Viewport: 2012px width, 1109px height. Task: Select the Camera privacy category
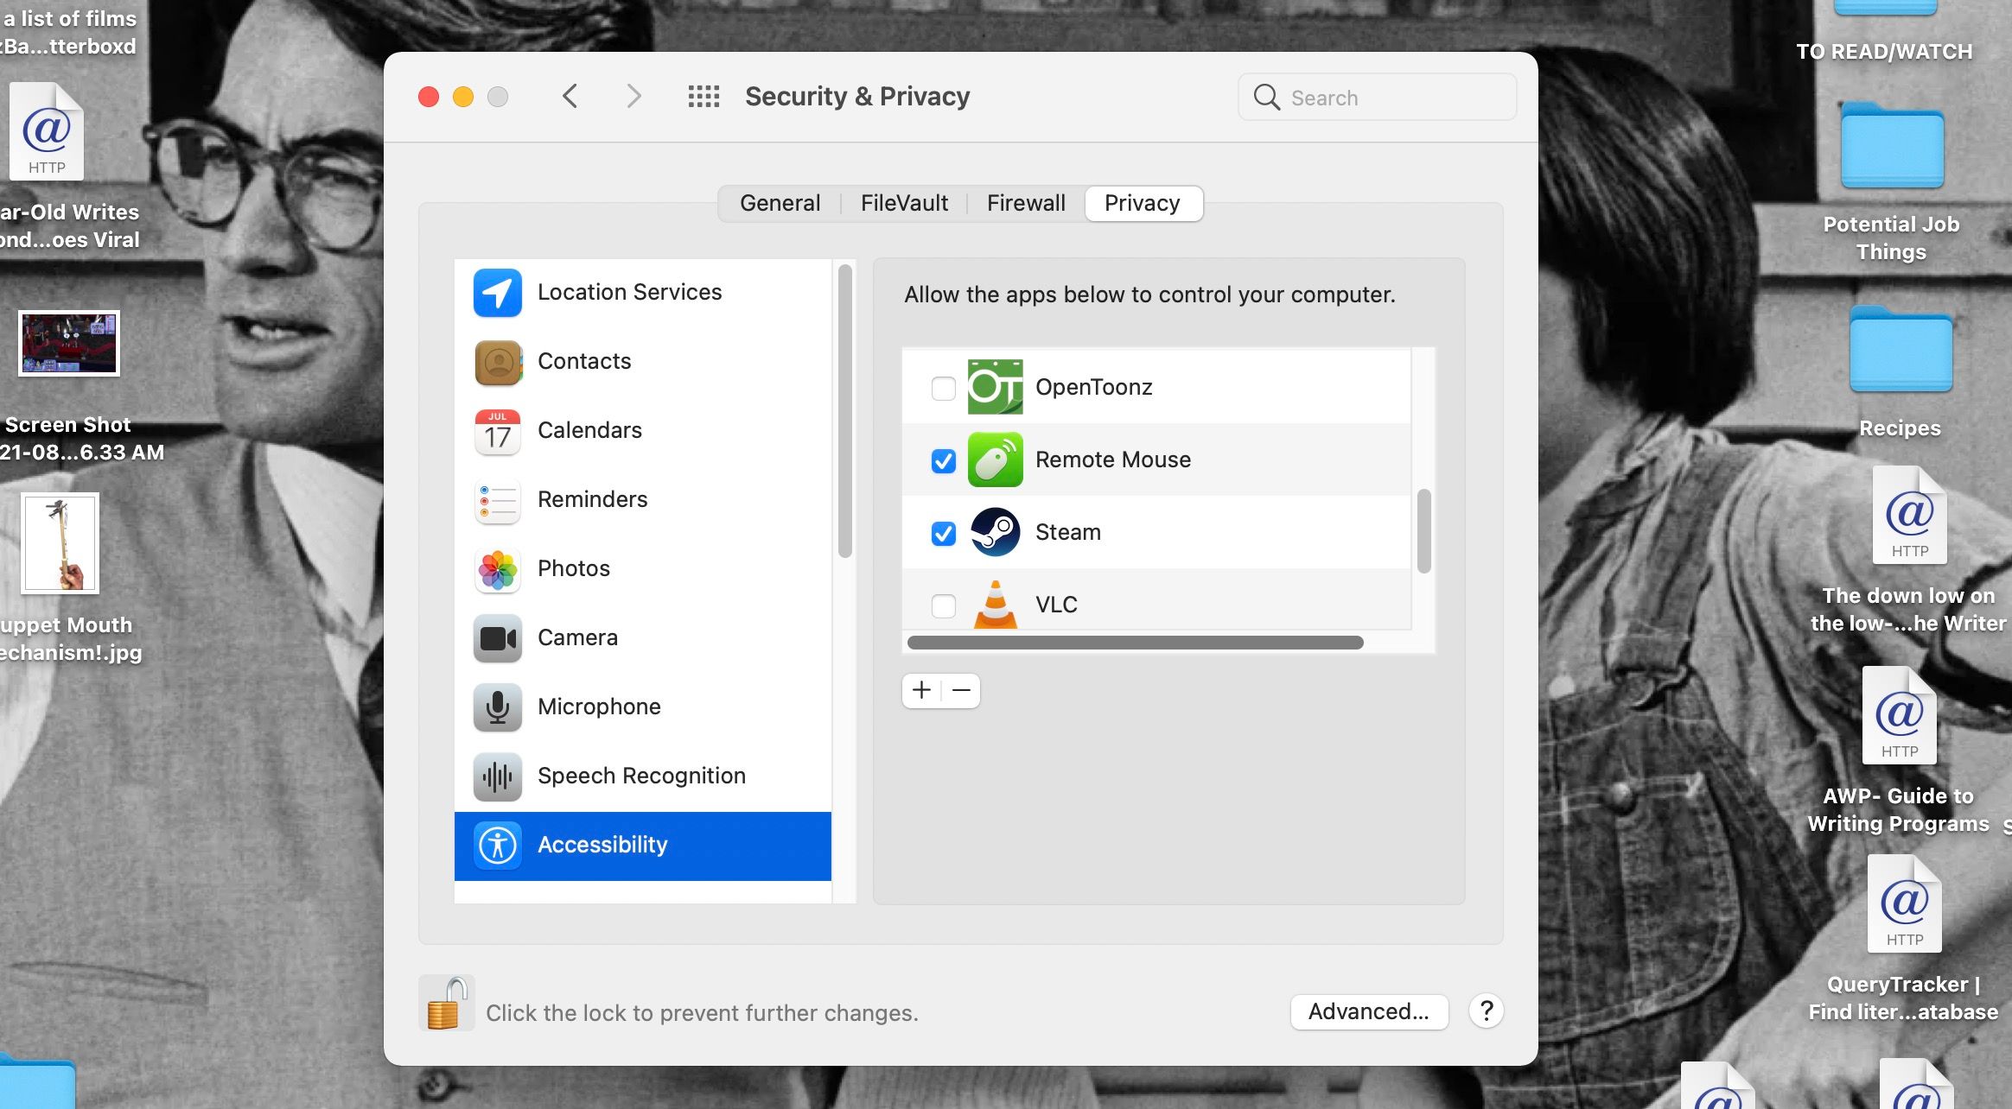(577, 637)
